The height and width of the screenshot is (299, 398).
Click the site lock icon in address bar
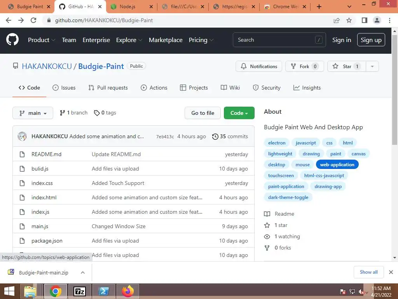(49, 20)
